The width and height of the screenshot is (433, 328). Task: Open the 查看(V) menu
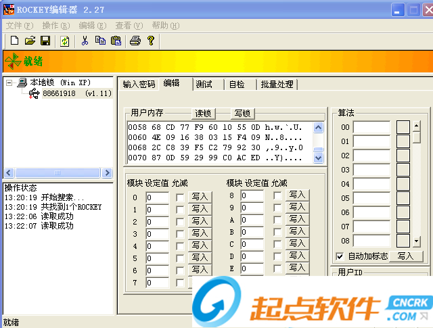point(129,26)
